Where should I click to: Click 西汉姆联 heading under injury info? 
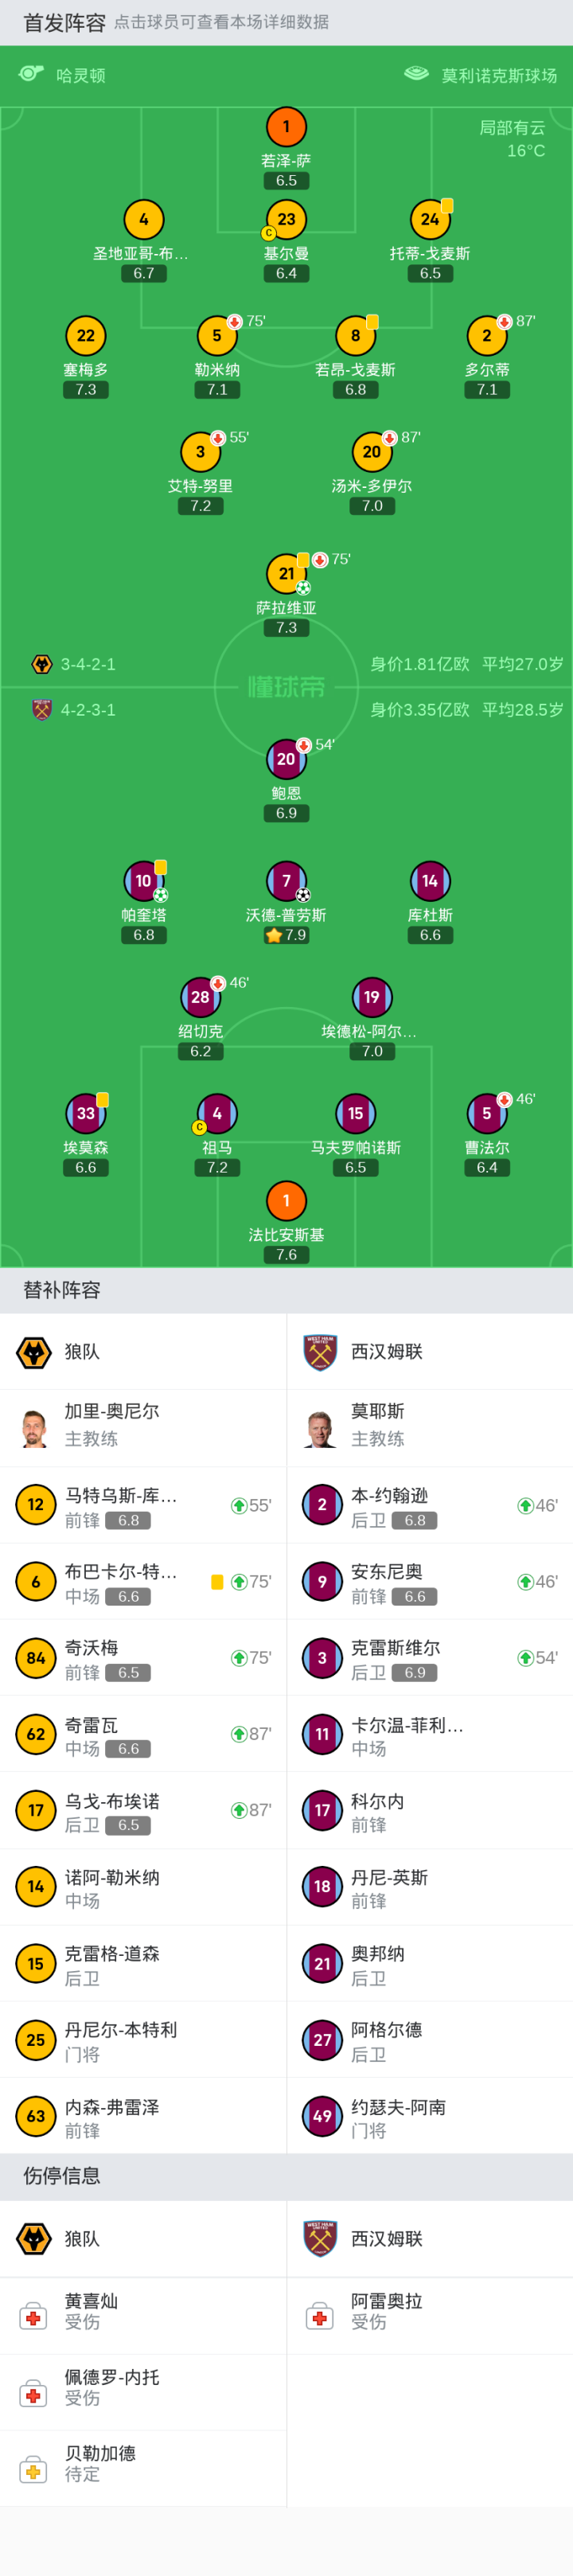(x=386, y=2238)
